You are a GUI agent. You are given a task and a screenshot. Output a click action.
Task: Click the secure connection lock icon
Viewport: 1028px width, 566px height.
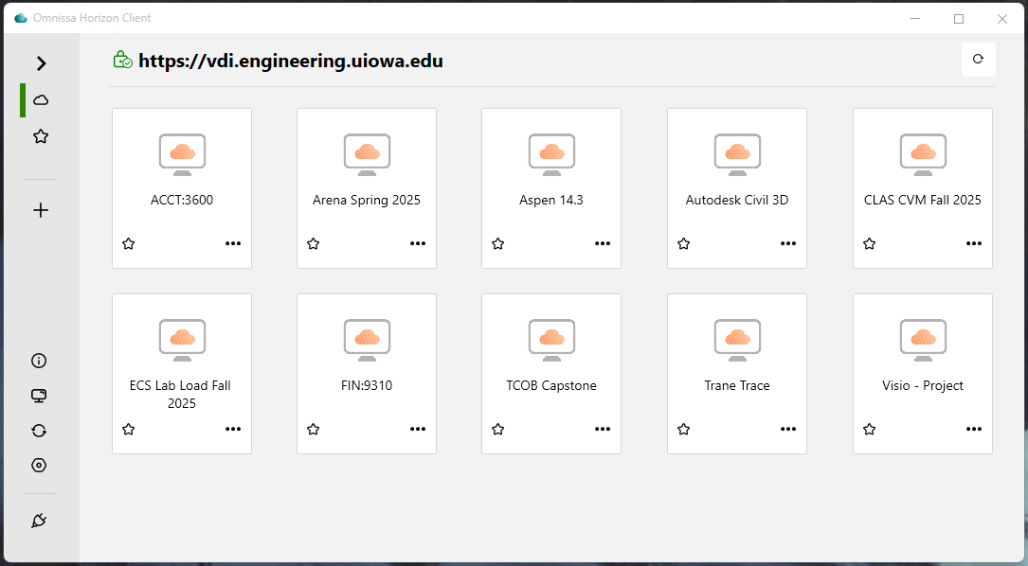coord(122,61)
